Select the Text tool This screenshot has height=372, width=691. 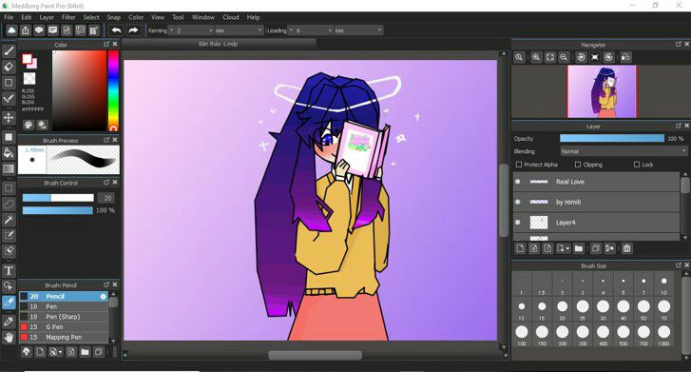(x=9, y=270)
